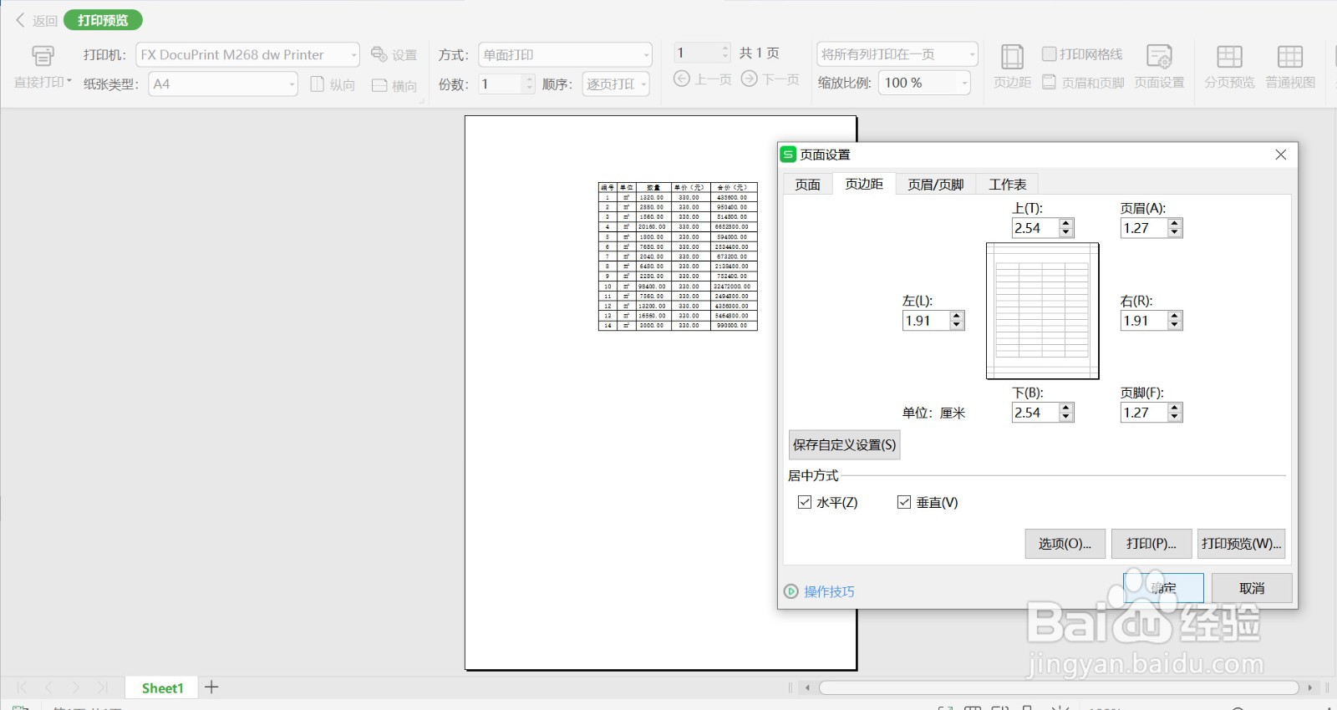Viewport: 1337px width, 710px height.
Task: Jump to first sheet navigation arrow
Action: pyautogui.click(x=22, y=687)
